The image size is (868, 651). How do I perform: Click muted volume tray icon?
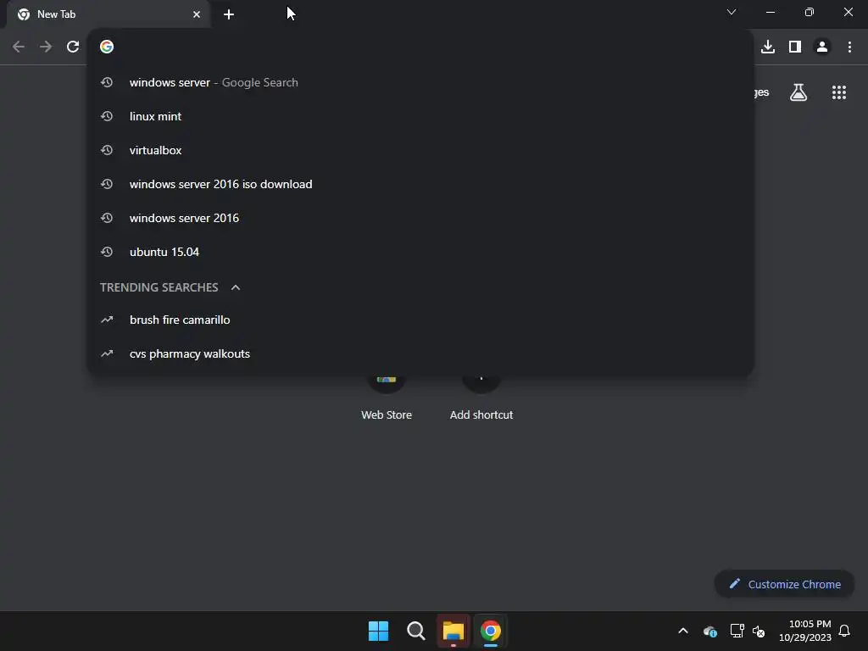(759, 631)
